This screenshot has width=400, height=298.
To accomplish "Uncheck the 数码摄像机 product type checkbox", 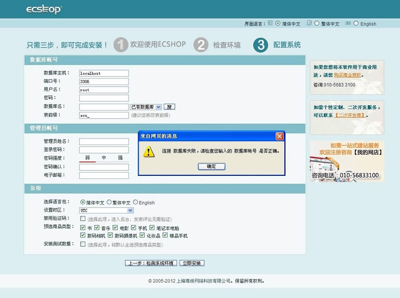I will coord(110,235).
